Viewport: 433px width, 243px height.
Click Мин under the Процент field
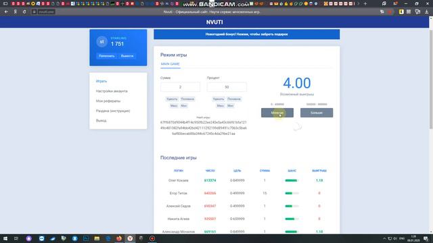[230, 106]
